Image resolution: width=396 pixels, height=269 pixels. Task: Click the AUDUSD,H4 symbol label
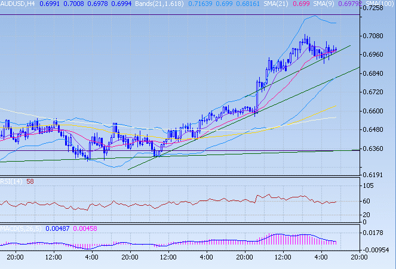click(18, 4)
